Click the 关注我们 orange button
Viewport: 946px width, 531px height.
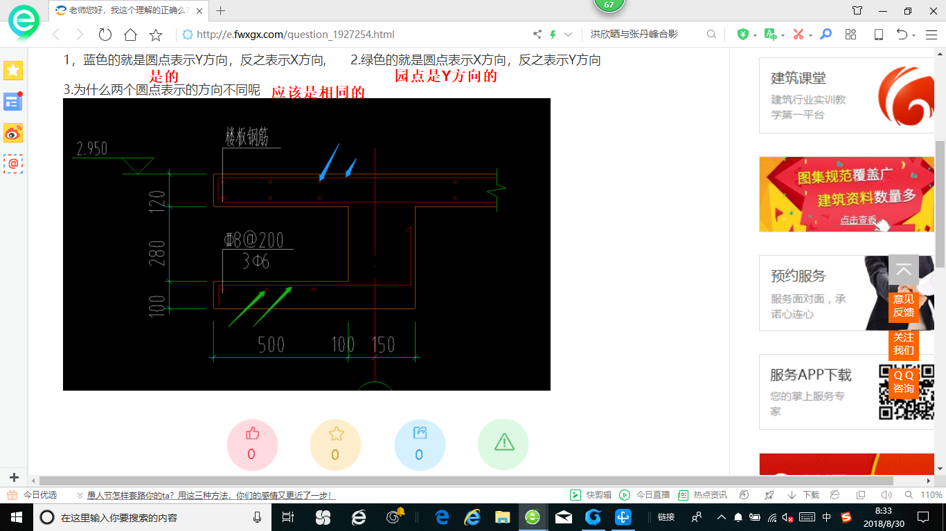904,344
